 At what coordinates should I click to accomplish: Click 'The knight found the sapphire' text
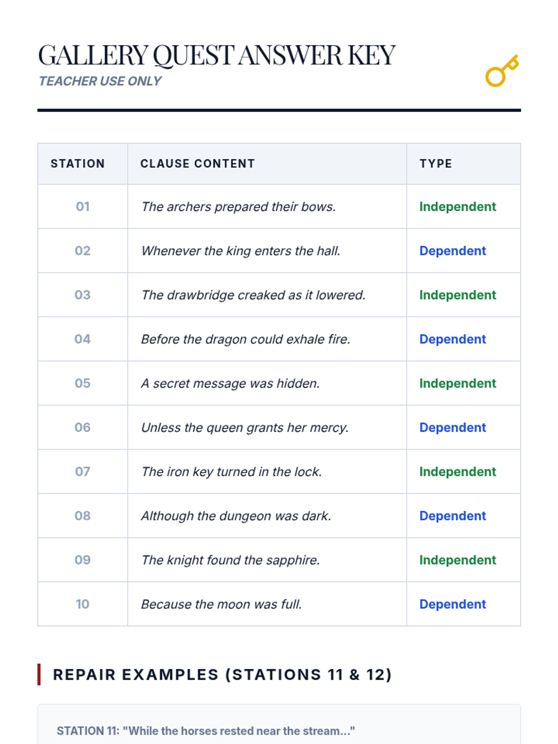point(231,560)
